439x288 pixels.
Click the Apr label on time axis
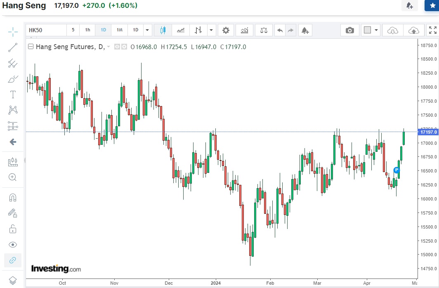click(367, 283)
